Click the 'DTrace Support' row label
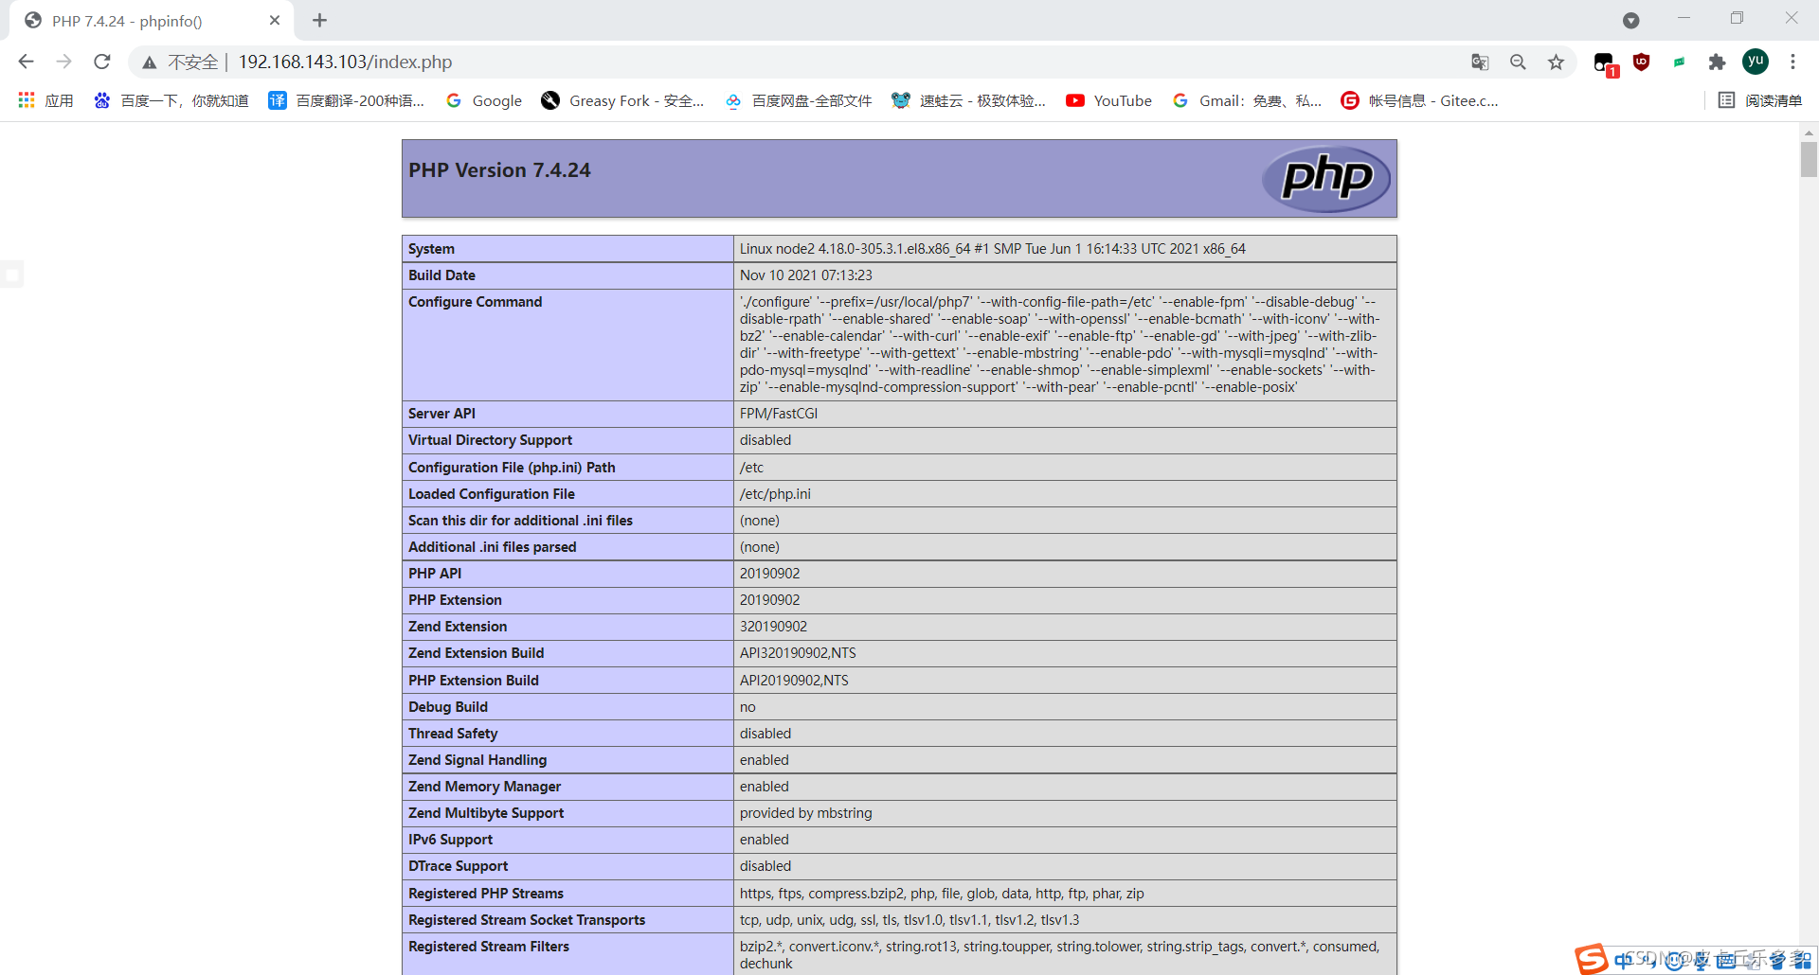The image size is (1819, 975). click(458, 866)
